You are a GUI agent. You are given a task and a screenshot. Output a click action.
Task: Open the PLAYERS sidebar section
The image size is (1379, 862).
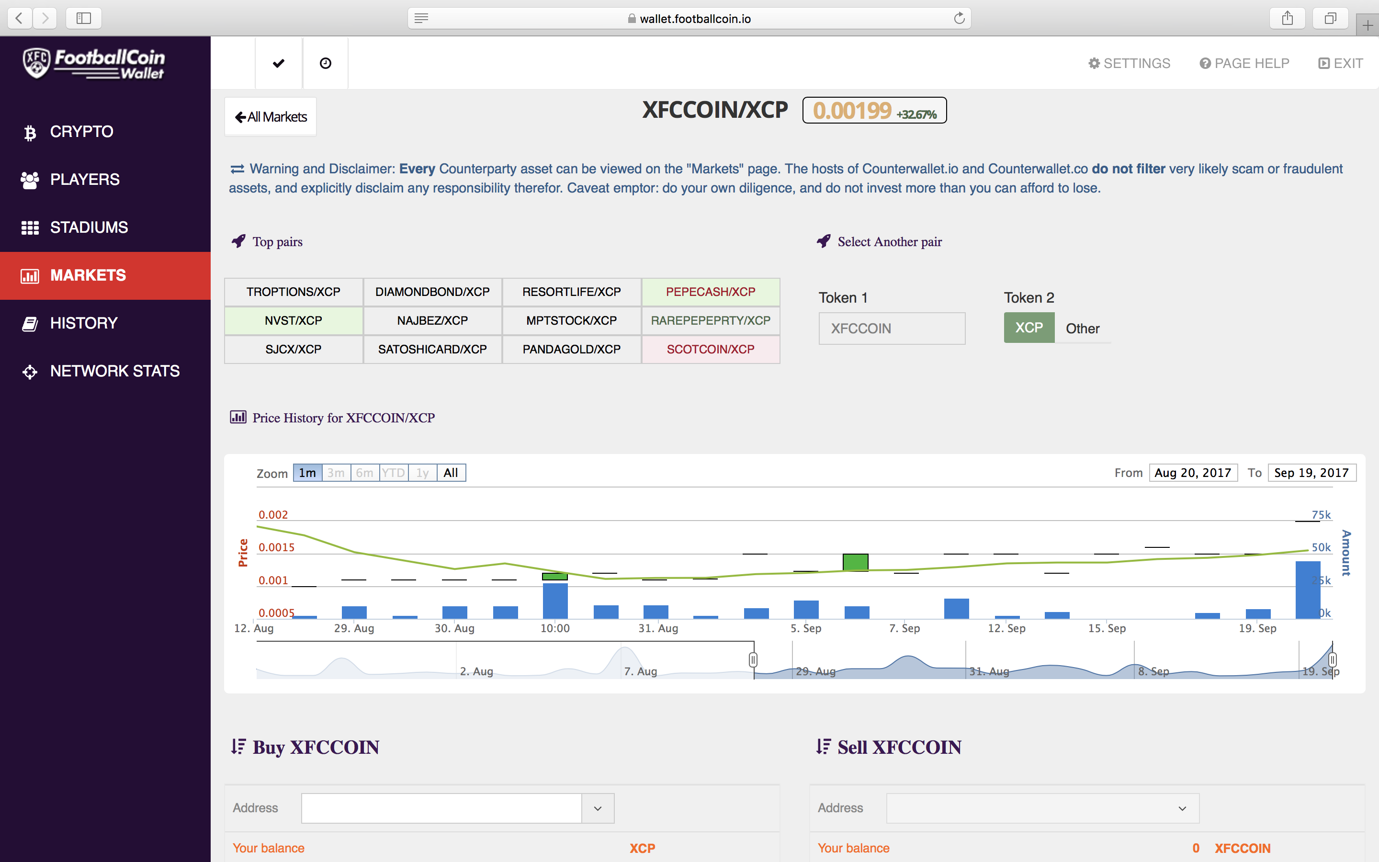click(x=105, y=180)
